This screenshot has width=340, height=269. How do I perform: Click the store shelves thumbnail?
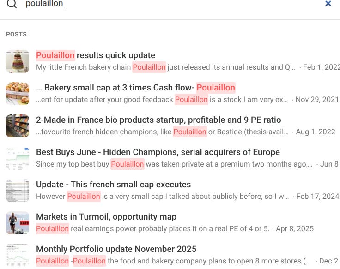pos(18,126)
